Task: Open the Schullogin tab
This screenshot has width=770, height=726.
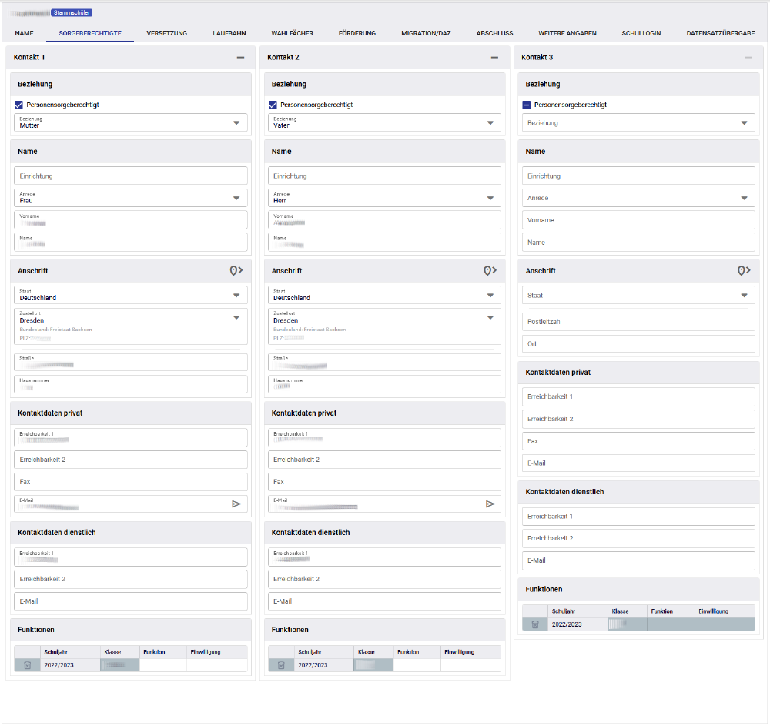Action: point(641,33)
